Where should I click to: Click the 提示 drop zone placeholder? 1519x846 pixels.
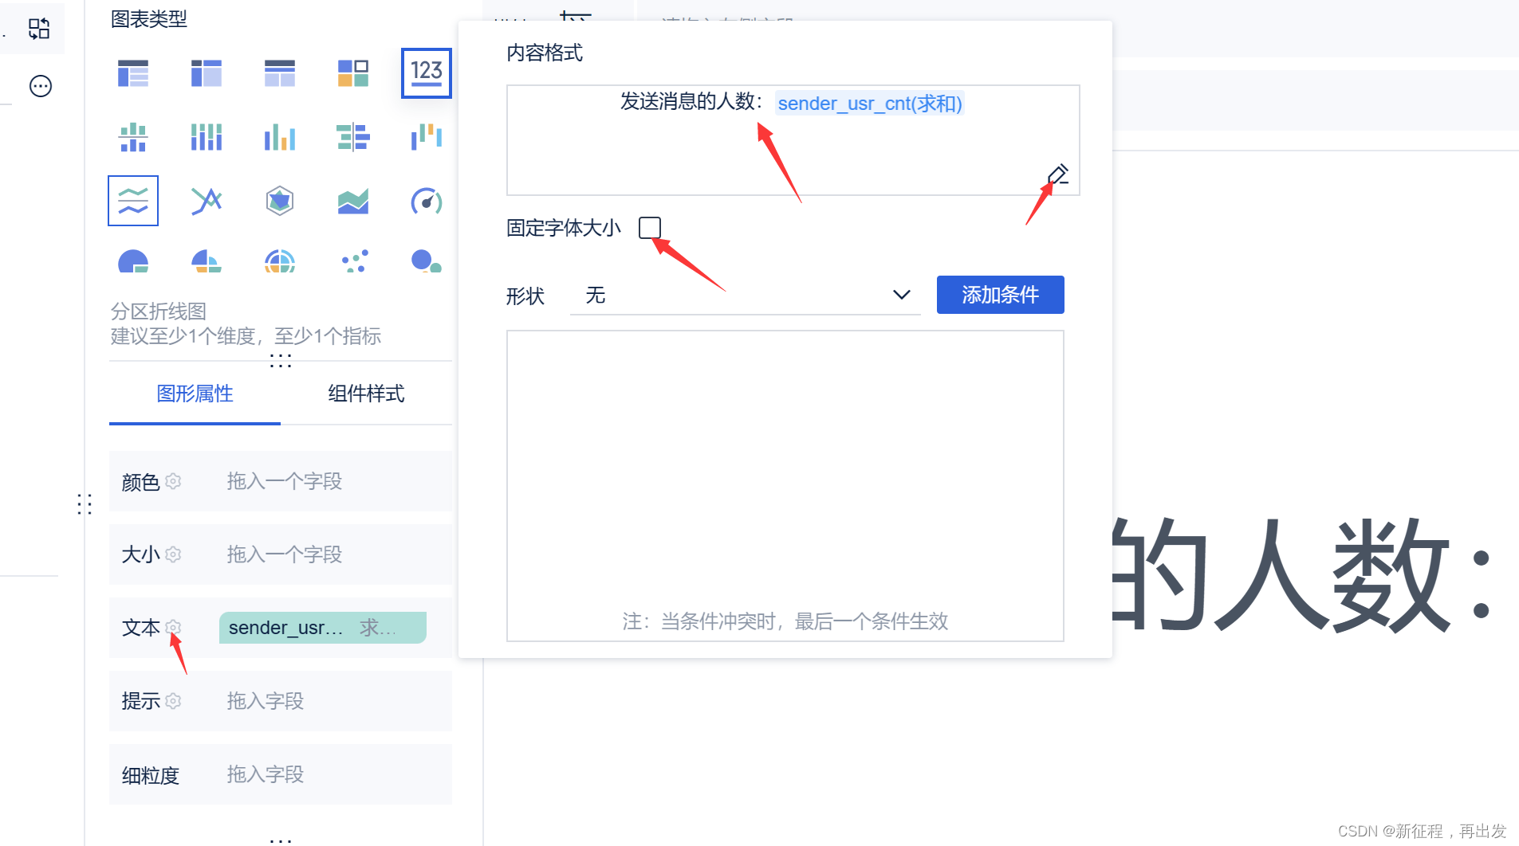pyautogui.click(x=266, y=701)
